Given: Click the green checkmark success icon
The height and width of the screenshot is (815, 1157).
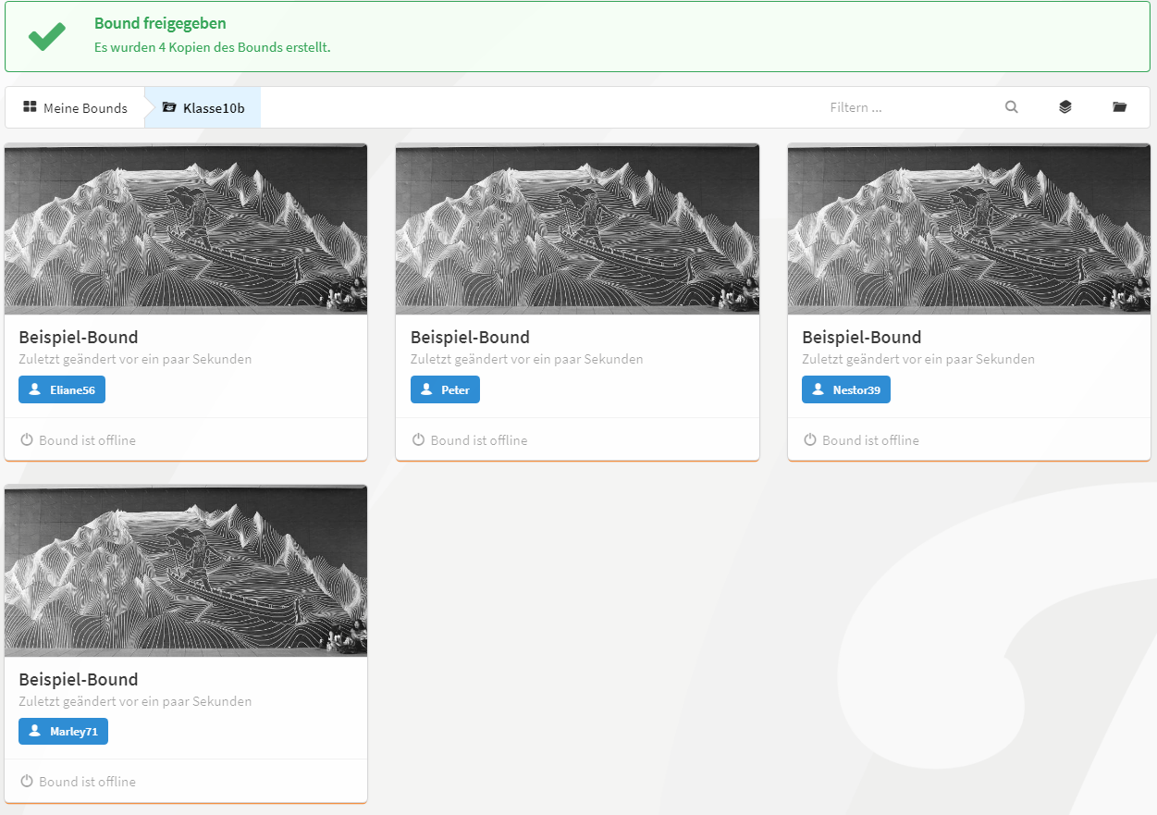Looking at the screenshot, I should 46,36.
